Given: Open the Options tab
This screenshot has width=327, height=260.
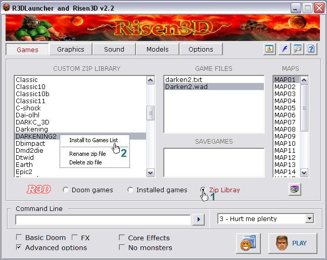Looking at the screenshot, I should point(201,49).
